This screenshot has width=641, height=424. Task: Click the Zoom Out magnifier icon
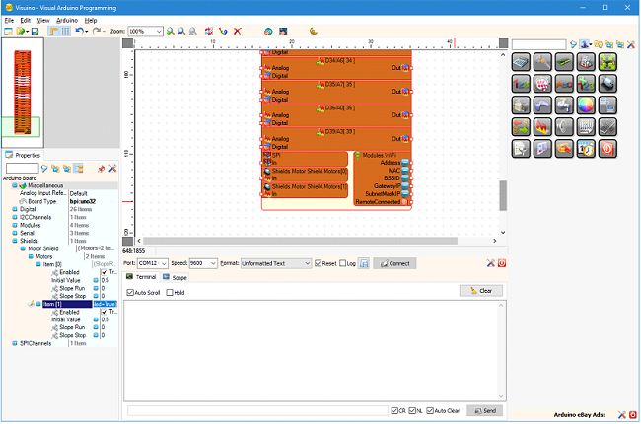pos(181,32)
